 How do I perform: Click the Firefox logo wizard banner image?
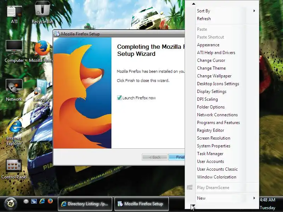click(82, 93)
